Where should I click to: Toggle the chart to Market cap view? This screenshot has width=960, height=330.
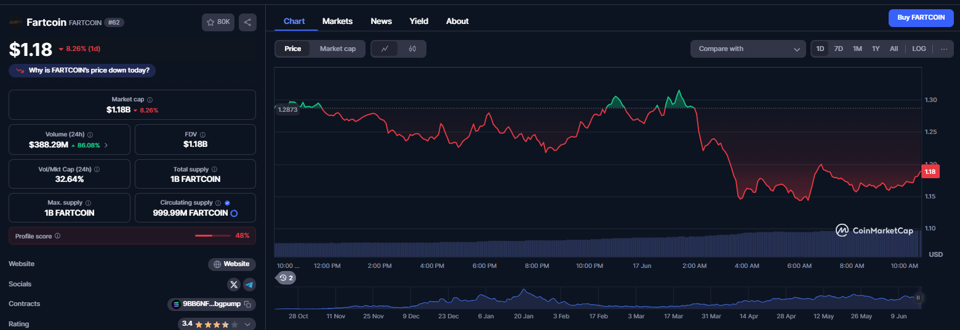tap(337, 49)
